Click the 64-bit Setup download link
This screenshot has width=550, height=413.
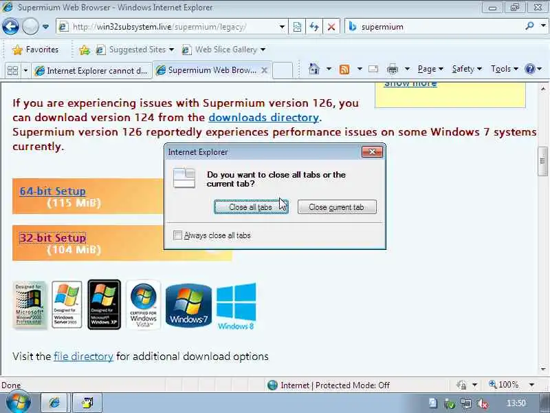[53, 191]
